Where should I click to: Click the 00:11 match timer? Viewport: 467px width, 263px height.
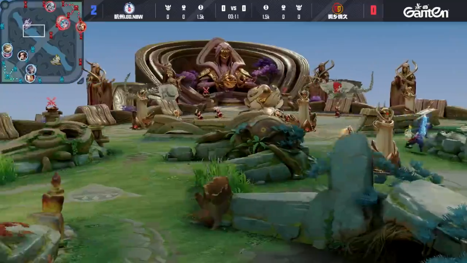(233, 17)
